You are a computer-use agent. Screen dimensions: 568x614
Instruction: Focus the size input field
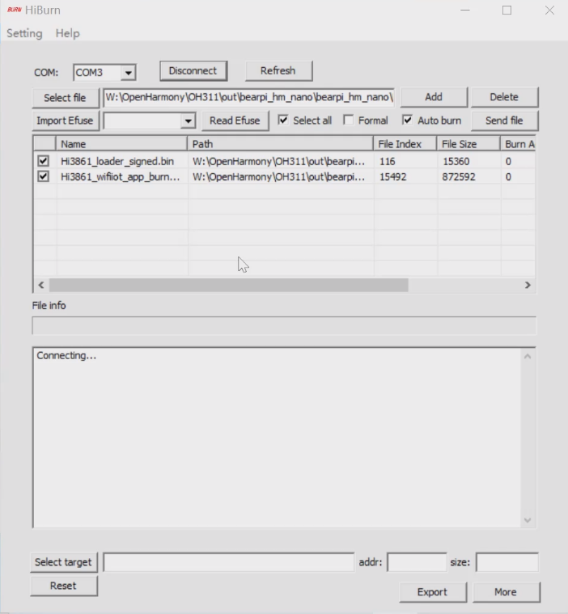click(x=507, y=562)
